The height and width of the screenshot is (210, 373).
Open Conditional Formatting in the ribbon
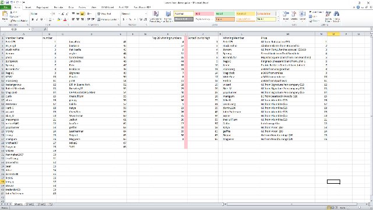pos(156,17)
